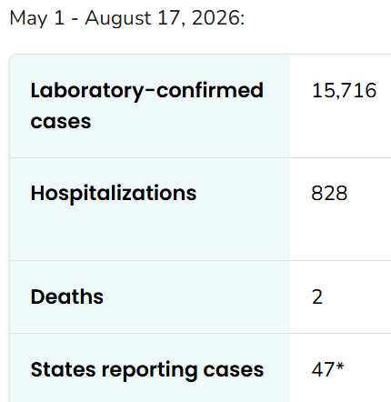Select the 828 hospitalizations value
The image size is (391, 402).
coord(329,194)
